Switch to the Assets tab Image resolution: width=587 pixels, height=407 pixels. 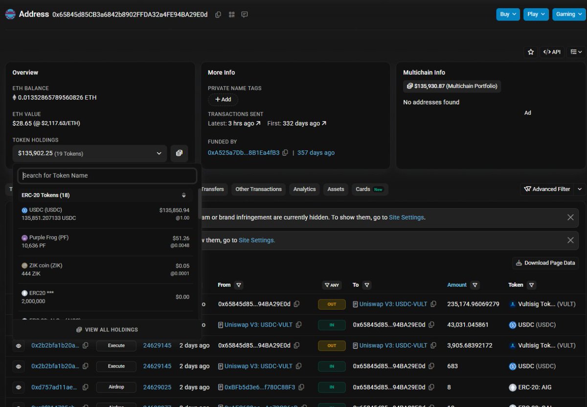click(336, 189)
